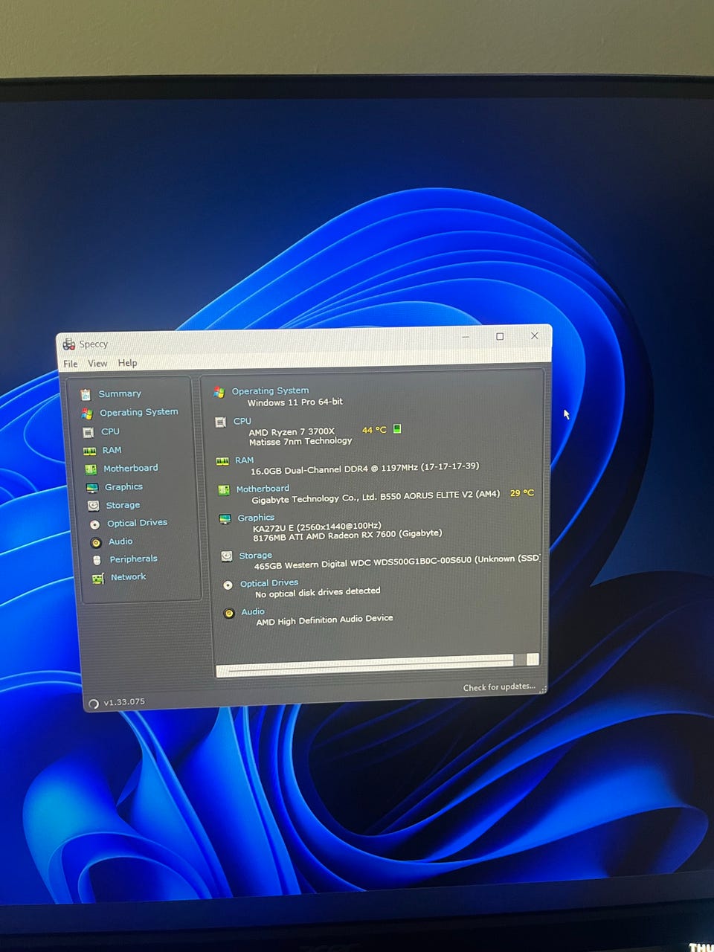Click the 'B550 AORUS ELITE V2' motherboard line
Image resolution: width=714 pixels, height=952 pixels.
click(376, 497)
